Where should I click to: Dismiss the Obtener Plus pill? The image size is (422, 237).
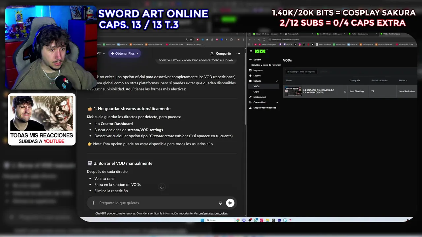click(137, 53)
